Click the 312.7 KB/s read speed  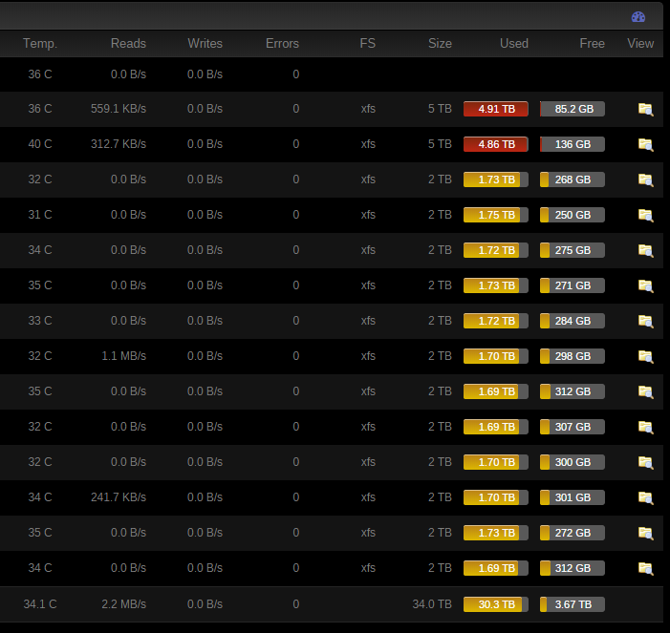(119, 144)
